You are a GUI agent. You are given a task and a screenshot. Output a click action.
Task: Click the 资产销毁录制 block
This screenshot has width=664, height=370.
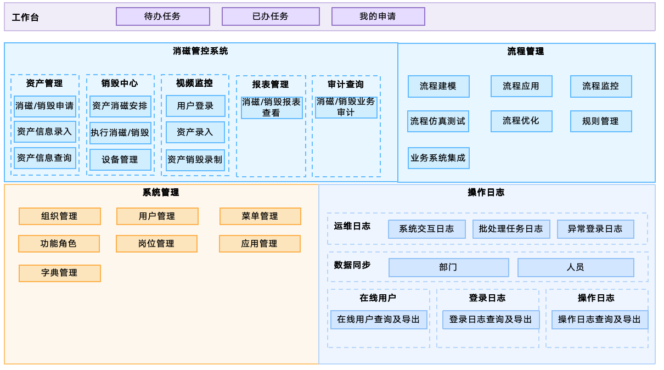(x=195, y=160)
